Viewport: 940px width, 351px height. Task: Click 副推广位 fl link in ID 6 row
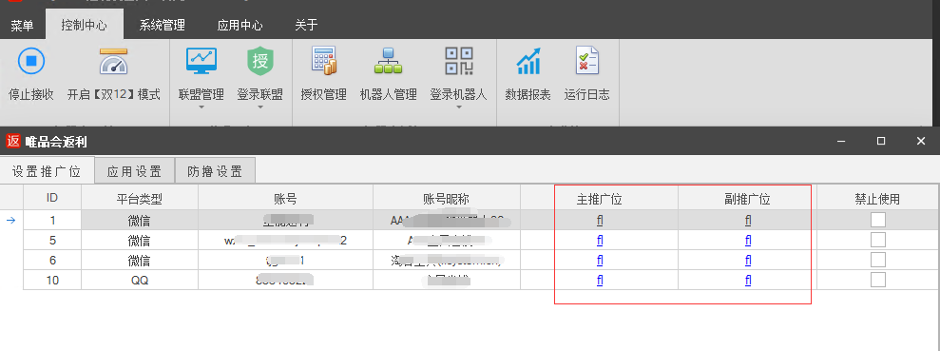[x=748, y=261]
